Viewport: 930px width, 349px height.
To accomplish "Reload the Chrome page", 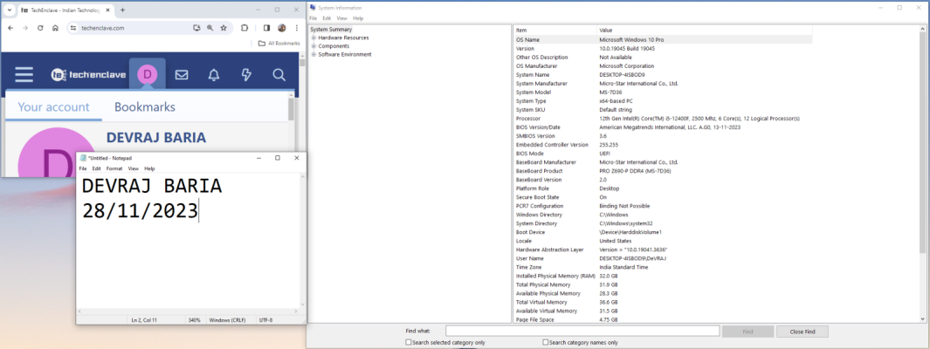I will 40,28.
